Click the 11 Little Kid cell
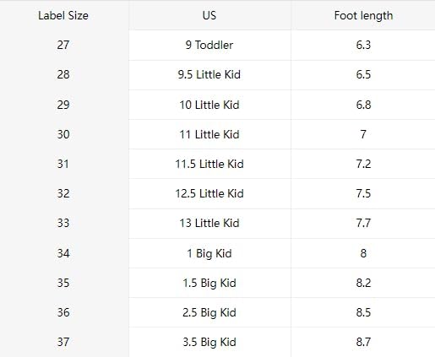 tap(209, 134)
